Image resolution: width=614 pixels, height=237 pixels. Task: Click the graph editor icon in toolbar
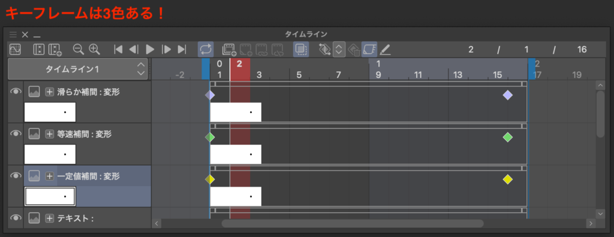pos(15,49)
